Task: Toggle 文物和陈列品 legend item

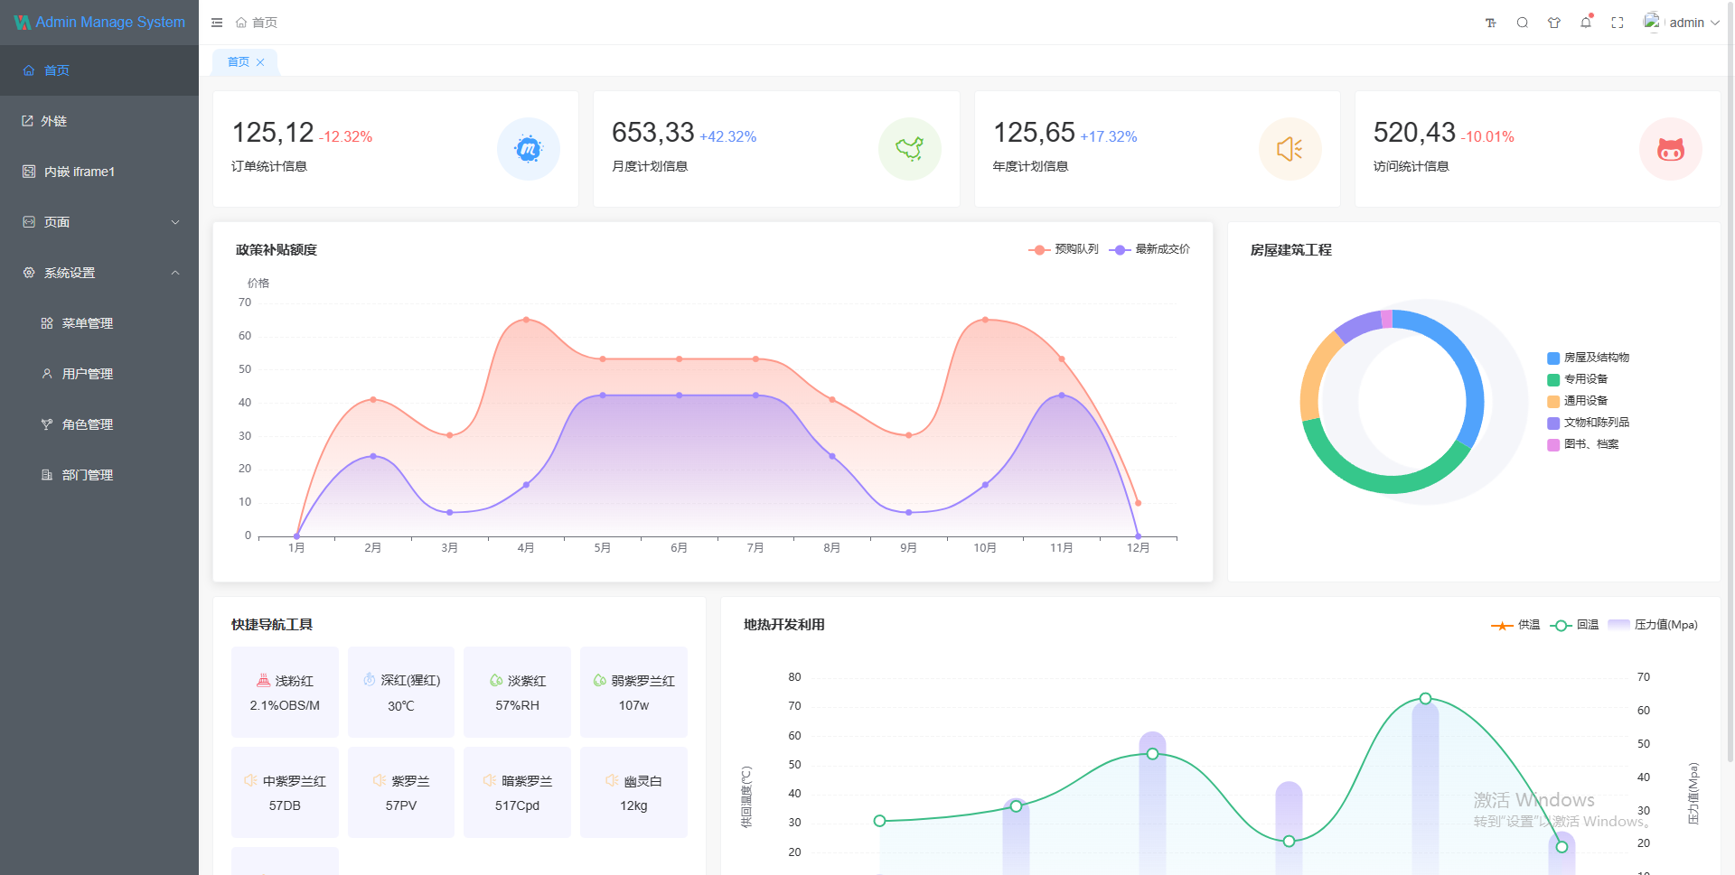Action: pos(1588,423)
